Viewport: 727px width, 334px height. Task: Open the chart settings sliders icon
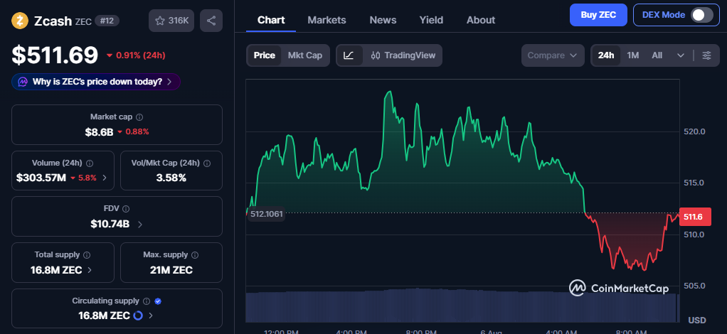[706, 55]
